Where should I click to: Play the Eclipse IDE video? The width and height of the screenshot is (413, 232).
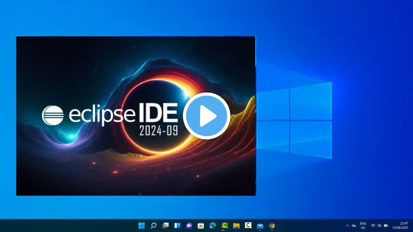[206, 116]
